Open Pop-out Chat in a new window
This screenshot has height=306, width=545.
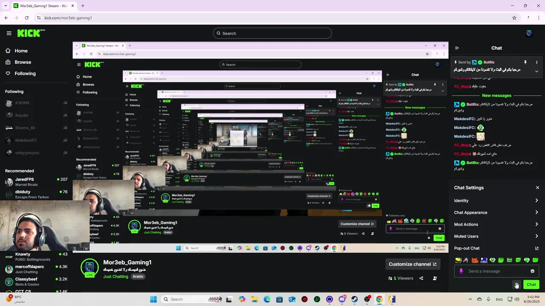click(x=496, y=248)
